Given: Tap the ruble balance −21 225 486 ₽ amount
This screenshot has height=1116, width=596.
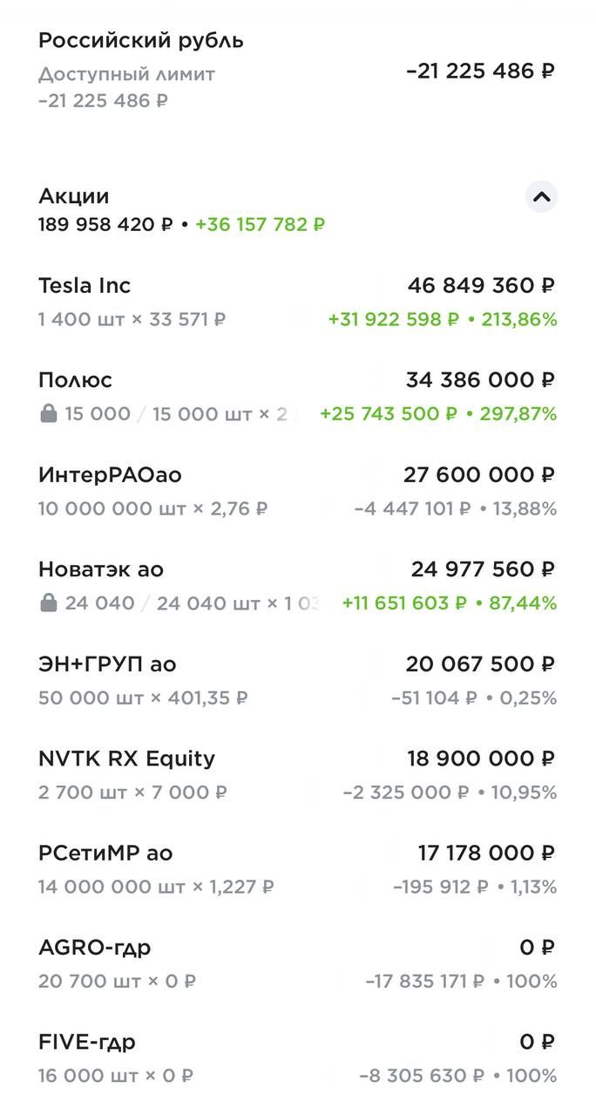Looking at the screenshot, I should coord(480,71).
